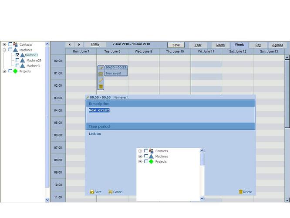The width and height of the screenshot is (290, 218).
Task: Tick the Projects checkbox in left tree
Action: pyautogui.click(x=10, y=71)
